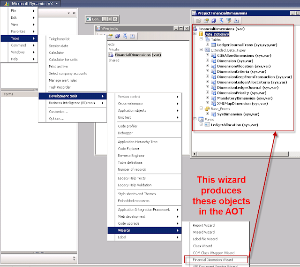
Task: Expand the MandatoryDimension node
Action: pos(207,98)
